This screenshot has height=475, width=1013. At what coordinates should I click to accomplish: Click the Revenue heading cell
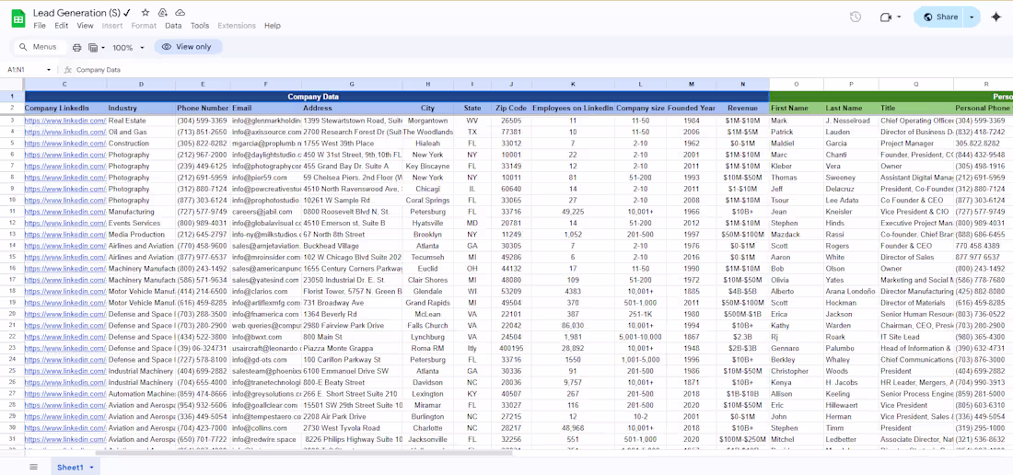742,109
